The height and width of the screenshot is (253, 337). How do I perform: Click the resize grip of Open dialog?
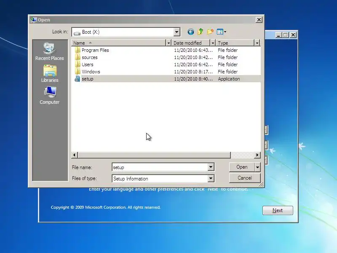(x=261, y=184)
